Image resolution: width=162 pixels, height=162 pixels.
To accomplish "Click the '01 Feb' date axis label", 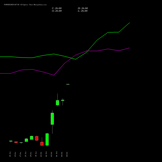I will tap(41, 154).
